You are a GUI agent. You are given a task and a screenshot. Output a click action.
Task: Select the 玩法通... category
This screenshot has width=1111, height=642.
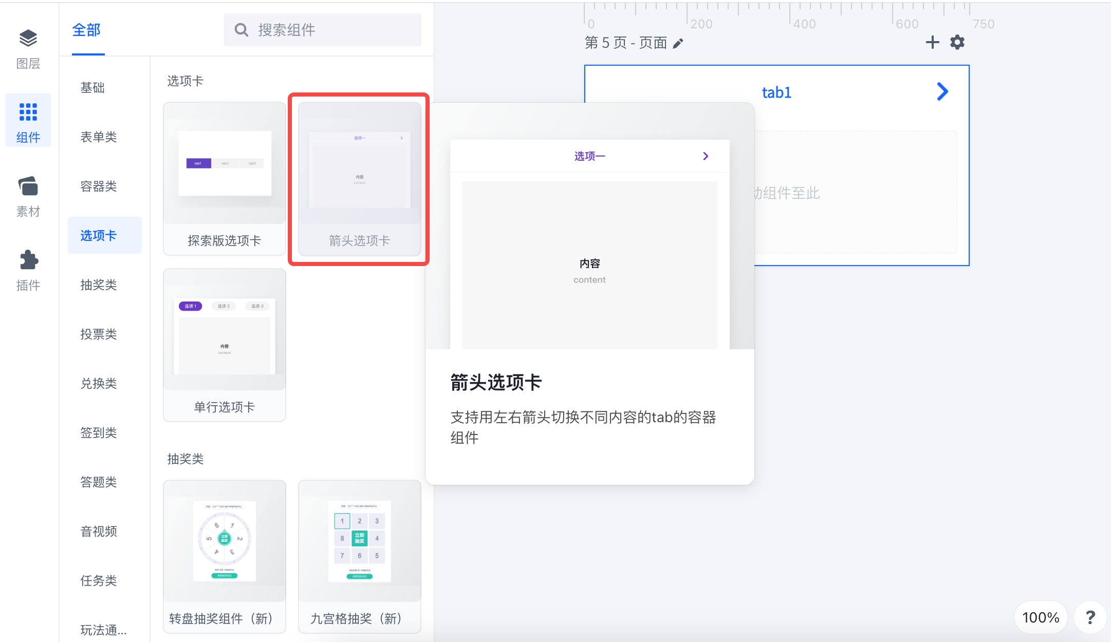point(103,630)
